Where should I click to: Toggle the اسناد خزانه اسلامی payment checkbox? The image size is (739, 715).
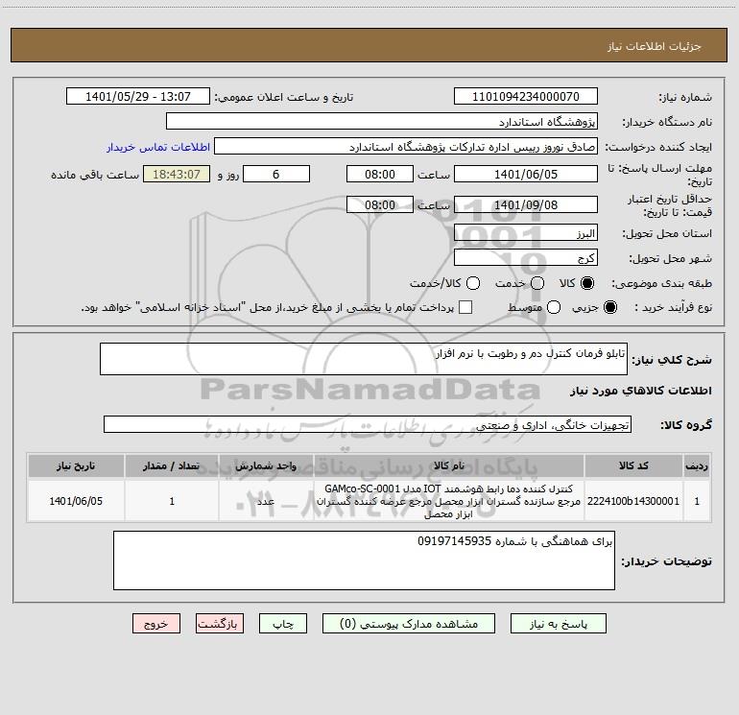tap(465, 307)
